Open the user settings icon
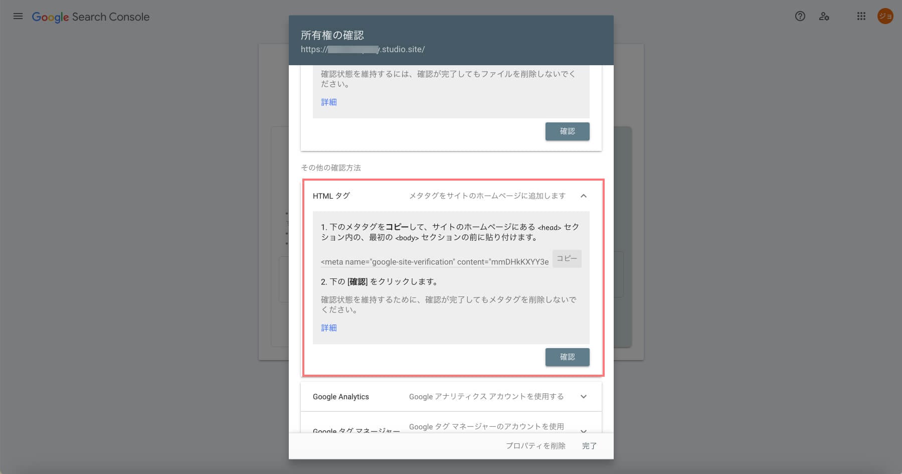Screen dimensions: 902x474 tap(824, 17)
